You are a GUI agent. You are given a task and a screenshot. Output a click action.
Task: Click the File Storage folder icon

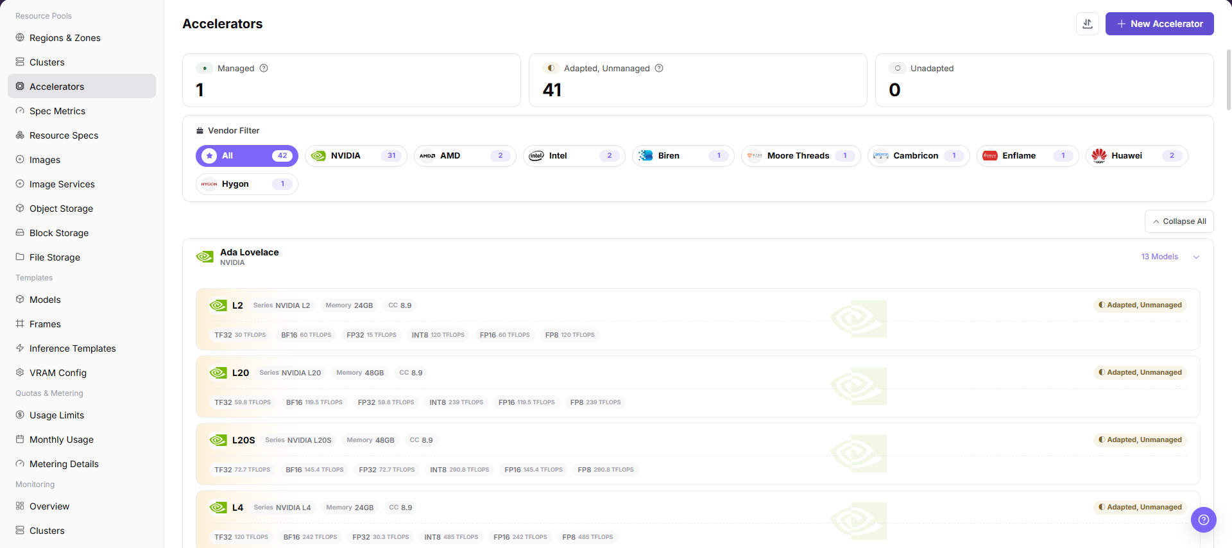20,257
